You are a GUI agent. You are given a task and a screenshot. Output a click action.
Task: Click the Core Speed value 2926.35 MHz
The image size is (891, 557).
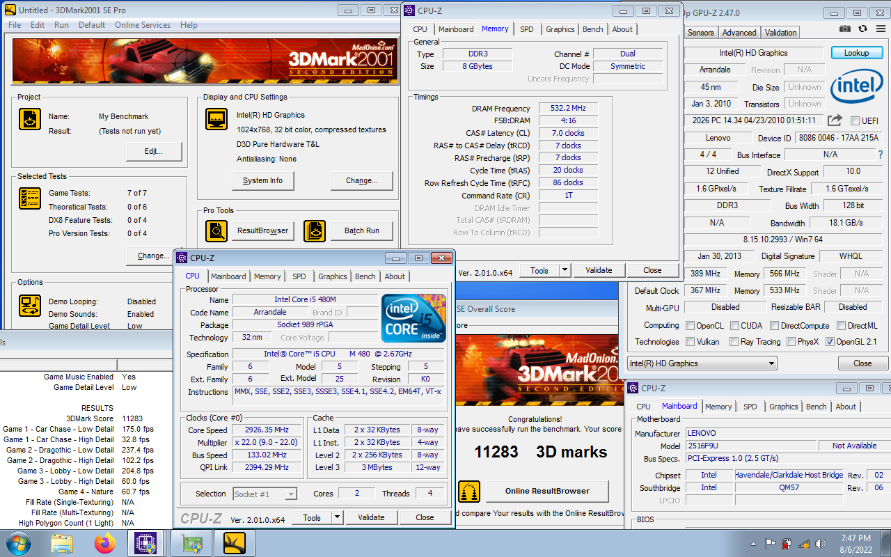tap(267, 430)
